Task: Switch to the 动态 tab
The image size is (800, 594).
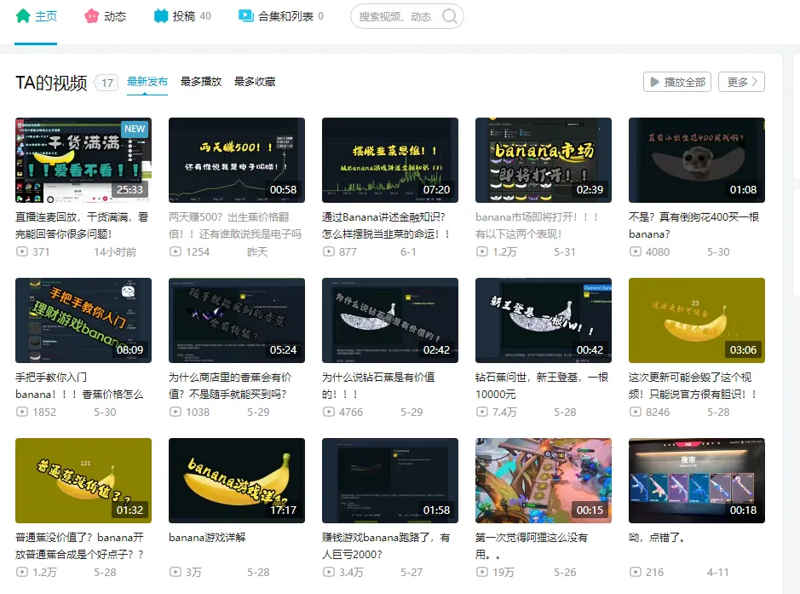Action: [x=105, y=16]
